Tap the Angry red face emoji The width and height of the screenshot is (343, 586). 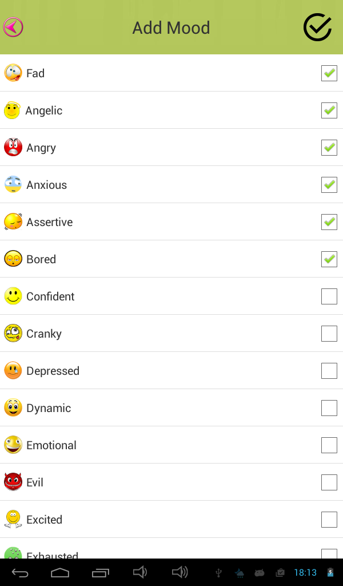[13, 148]
